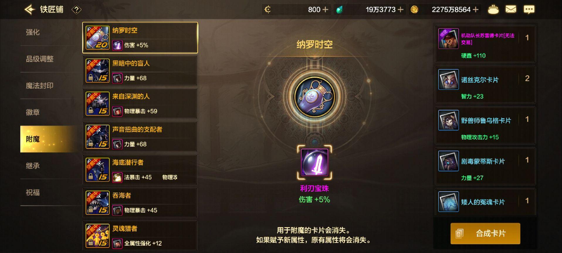The image size is (562, 253).
Task: Select the 吞海者 equipment entry
Action: [140, 203]
